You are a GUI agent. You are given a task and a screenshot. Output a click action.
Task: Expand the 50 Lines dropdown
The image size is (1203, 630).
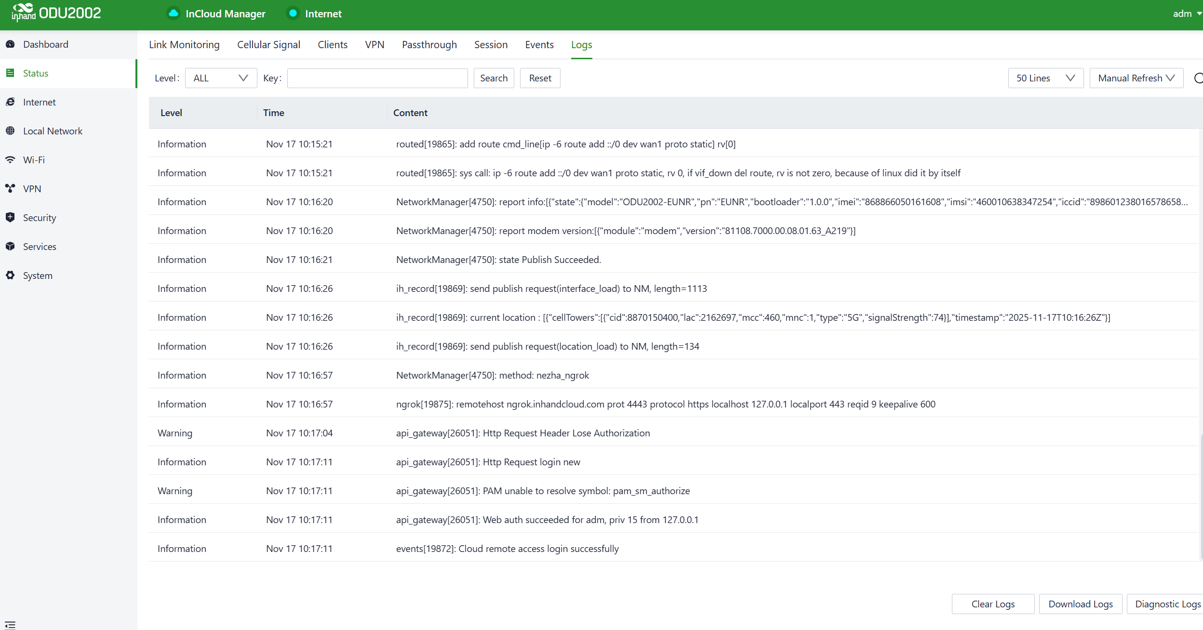tap(1045, 78)
